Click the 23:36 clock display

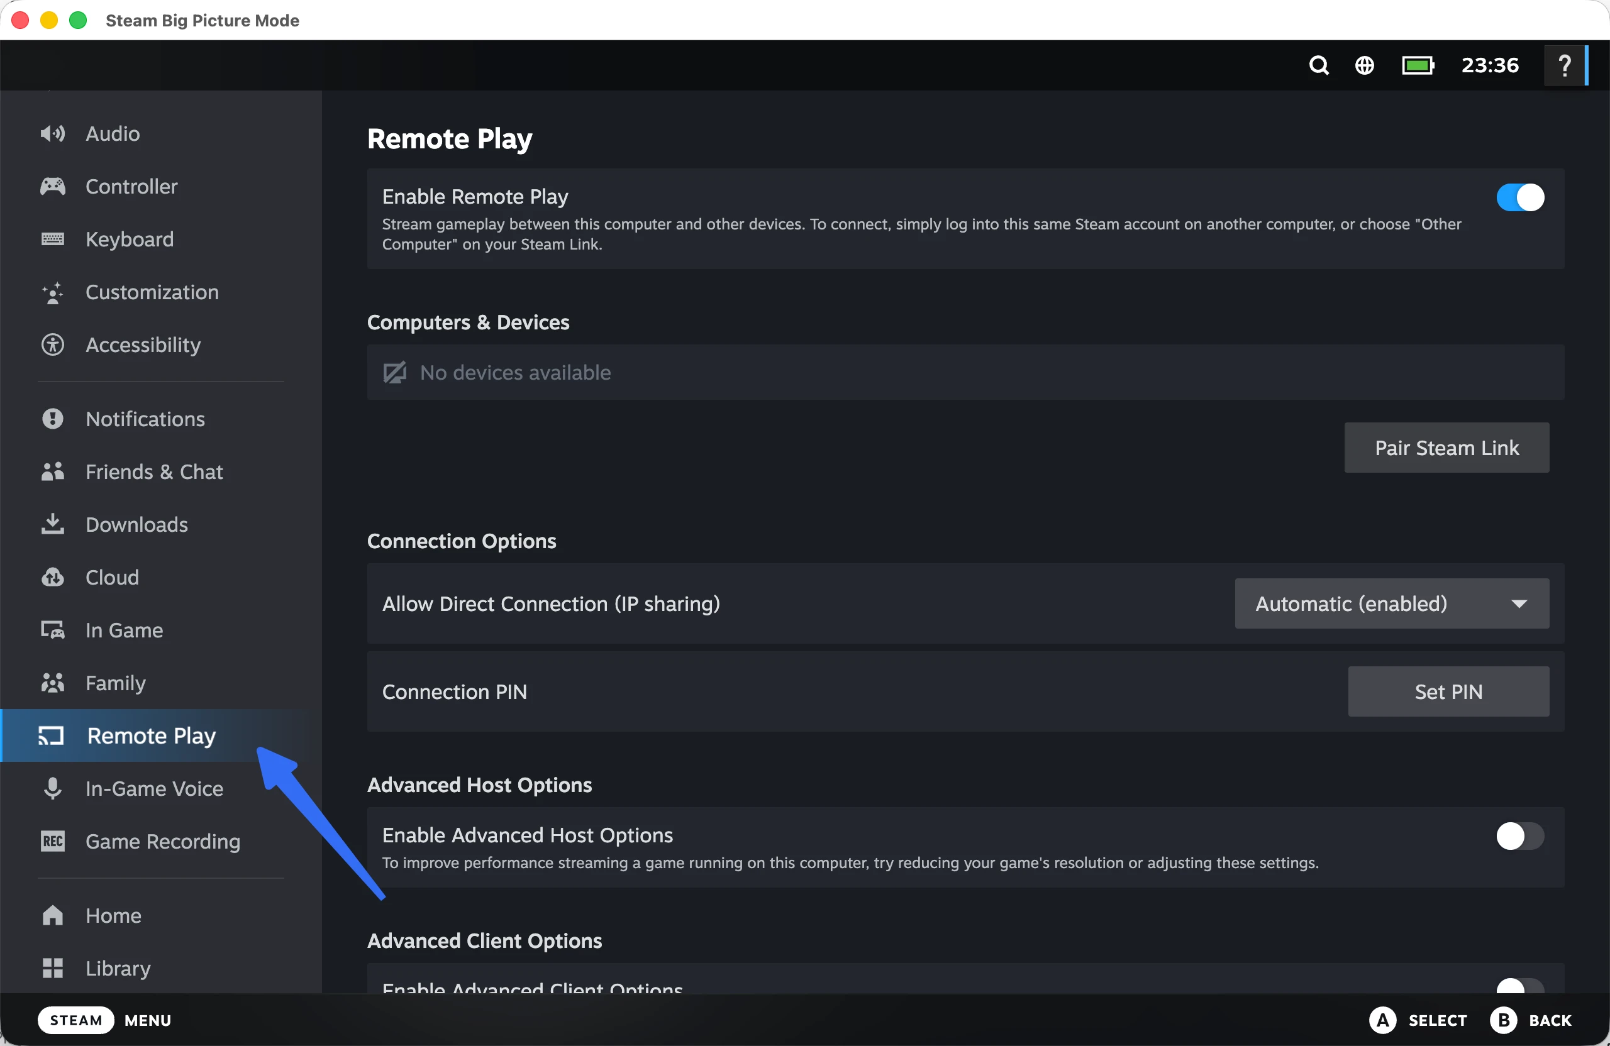(1490, 65)
